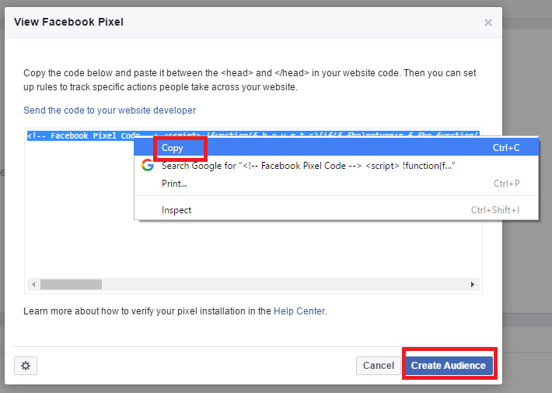Click the empty scrollbar track right of thumb

285,285
